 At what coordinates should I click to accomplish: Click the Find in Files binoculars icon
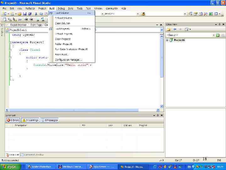[143, 14]
